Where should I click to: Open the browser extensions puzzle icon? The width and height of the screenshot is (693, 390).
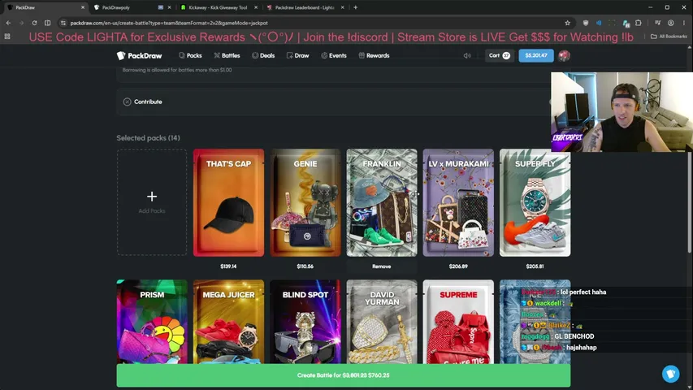[639, 23]
